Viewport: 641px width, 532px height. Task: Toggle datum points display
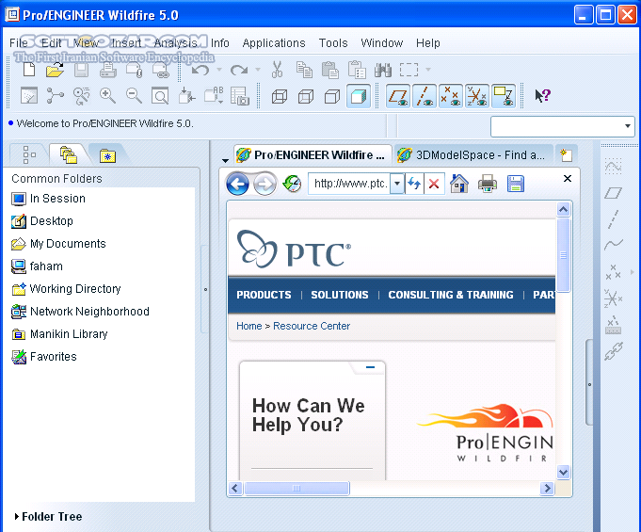[x=451, y=96]
